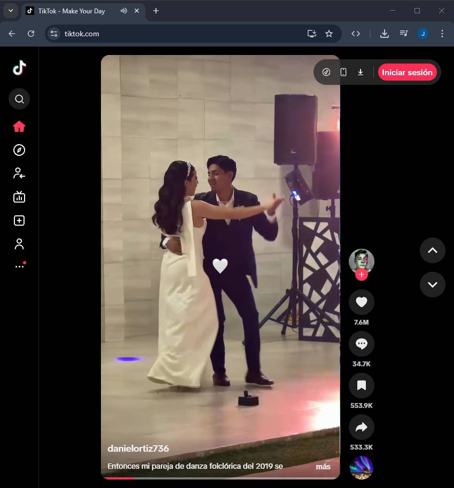This screenshot has width=454, height=488.
Task: Open the Explore compass icon
Action: click(x=19, y=150)
